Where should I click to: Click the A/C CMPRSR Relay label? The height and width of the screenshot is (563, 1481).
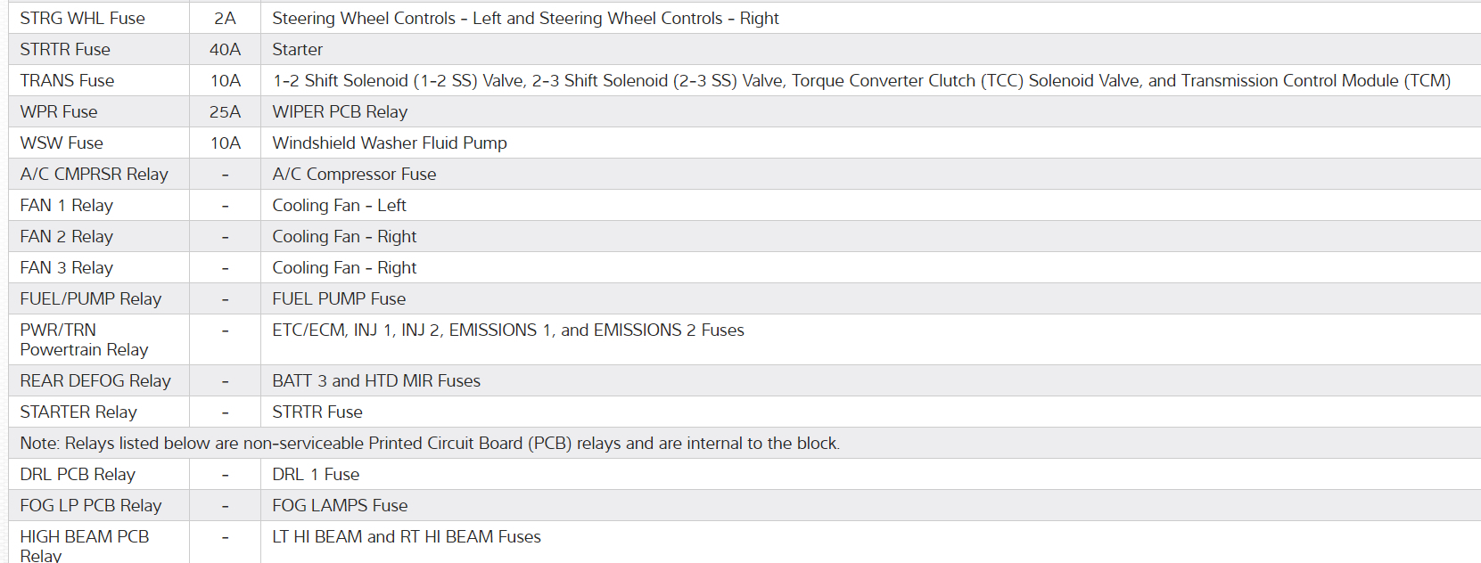pos(94,174)
